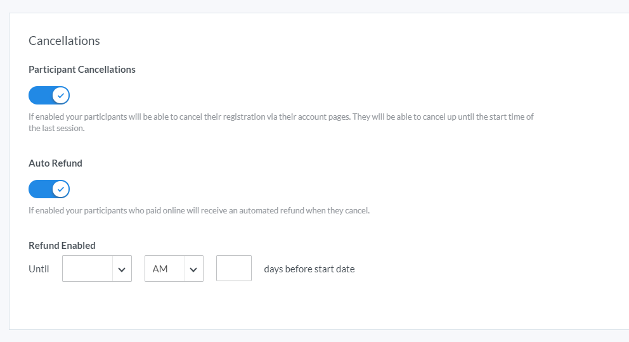
Task: Focus the days before start date input
Action: click(234, 269)
